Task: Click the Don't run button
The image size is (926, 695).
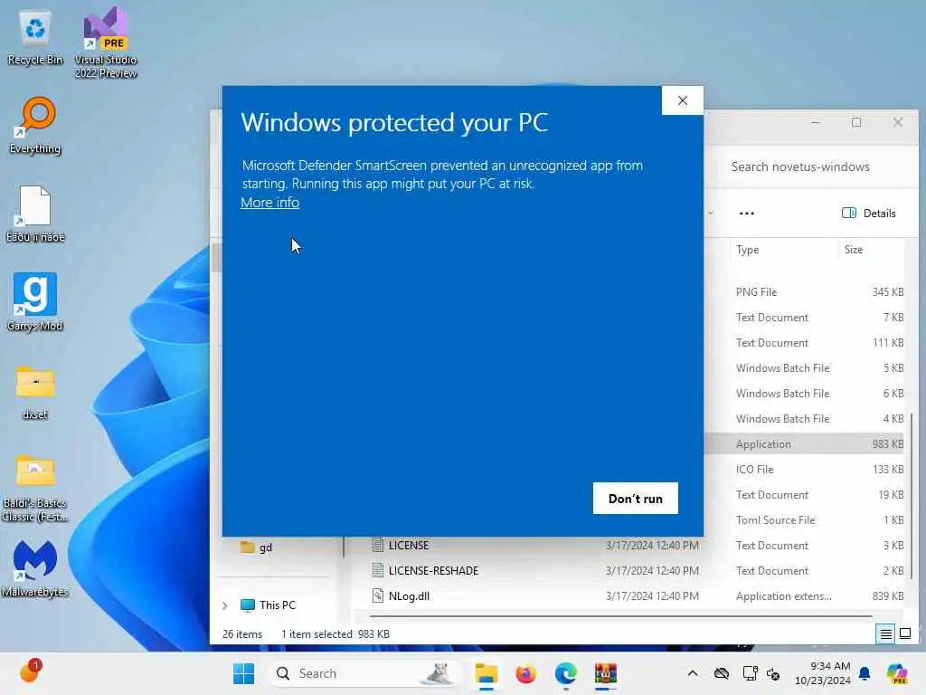Action: click(636, 499)
